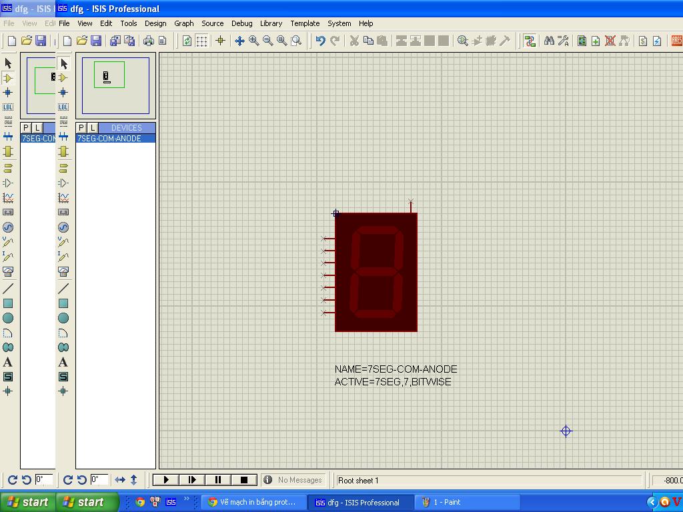
Task: Select the 7-segment display on canvas
Action: coord(376,272)
